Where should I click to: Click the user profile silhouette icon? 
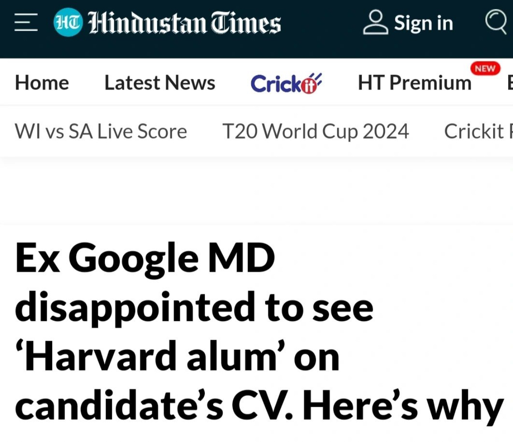point(376,23)
